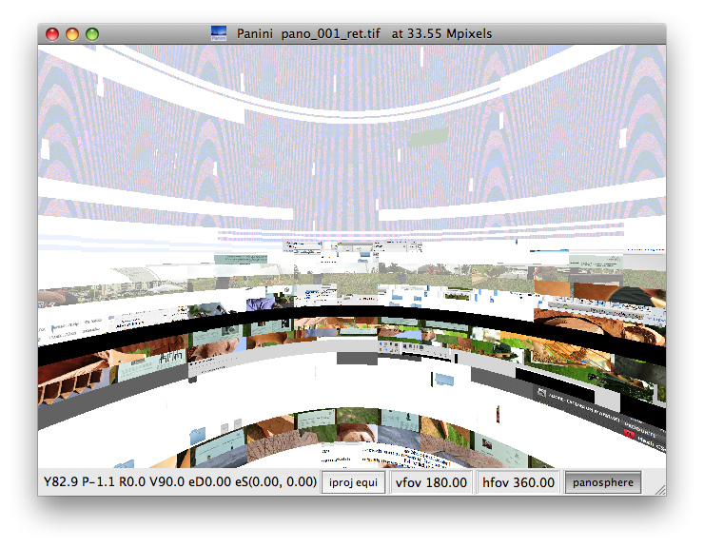Click the dark gray panel at lower right
Image resolution: width=704 pixels, height=548 pixels.
[571, 398]
